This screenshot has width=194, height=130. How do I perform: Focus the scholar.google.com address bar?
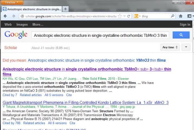click(x=71, y=16)
